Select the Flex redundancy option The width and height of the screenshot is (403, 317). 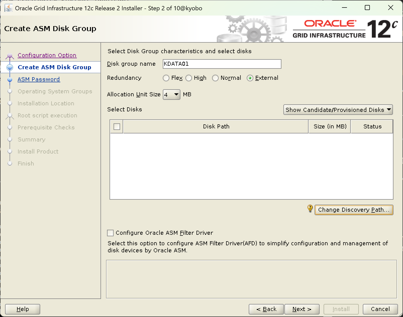point(166,78)
